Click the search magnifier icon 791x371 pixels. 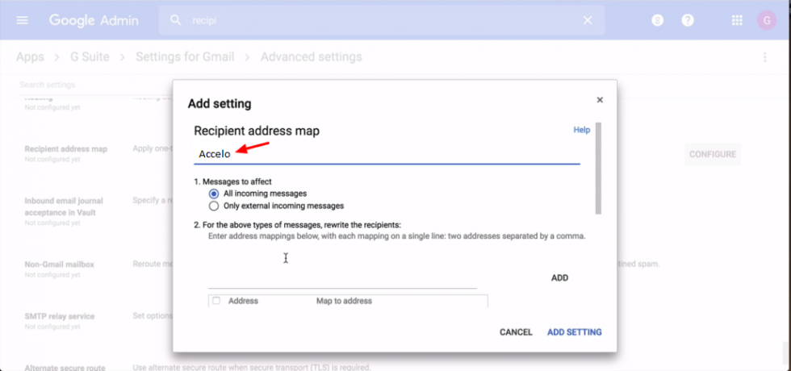pos(175,20)
